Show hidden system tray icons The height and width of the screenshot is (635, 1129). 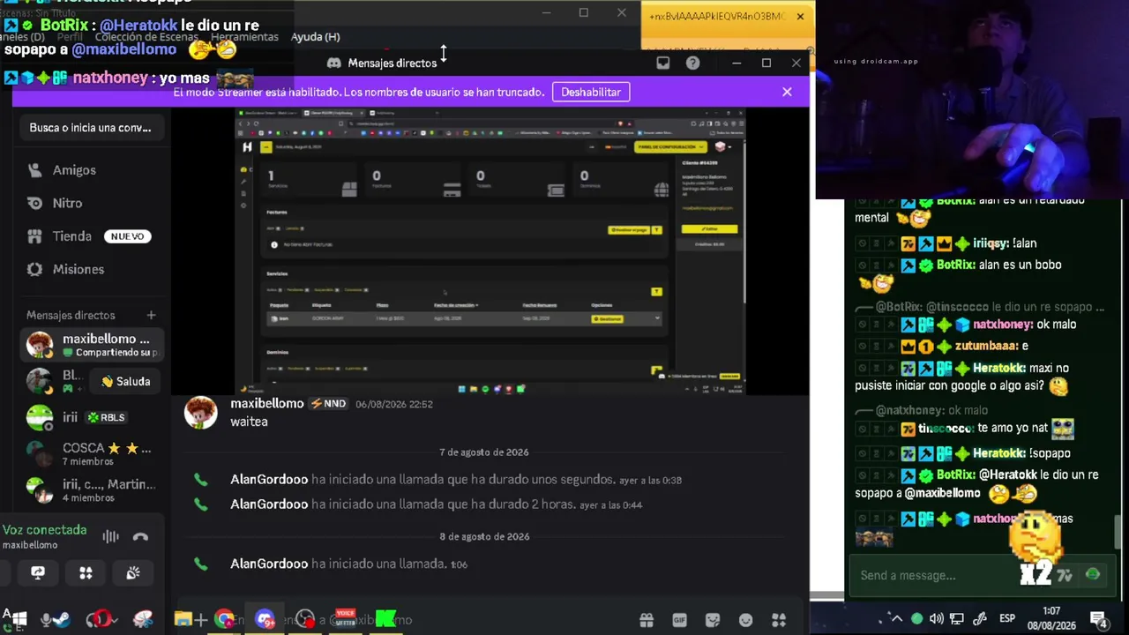[896, 619]
